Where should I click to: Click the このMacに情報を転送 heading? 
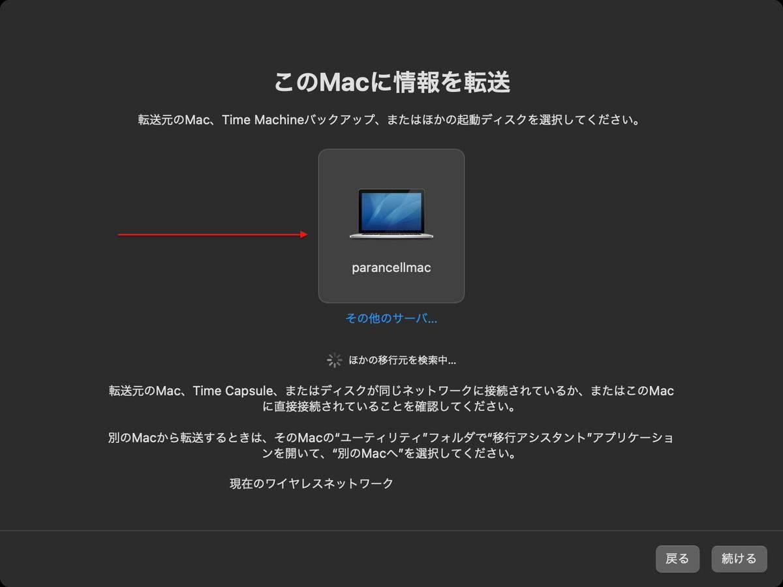click(x=391, y=83)
